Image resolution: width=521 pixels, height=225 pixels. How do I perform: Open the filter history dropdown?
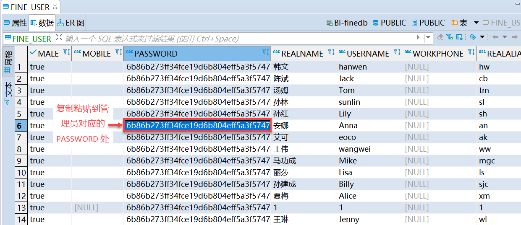click(x=428, y=38)
